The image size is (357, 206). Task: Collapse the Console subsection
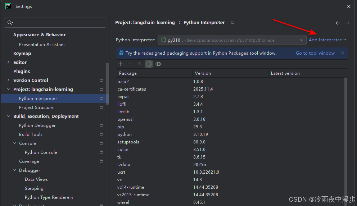[x=14, y=143]
